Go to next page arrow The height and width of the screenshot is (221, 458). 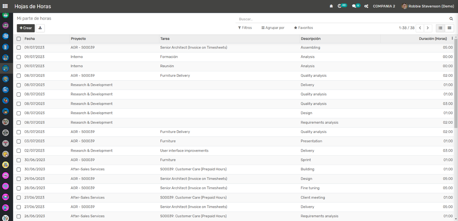click(x=428, y=28)
